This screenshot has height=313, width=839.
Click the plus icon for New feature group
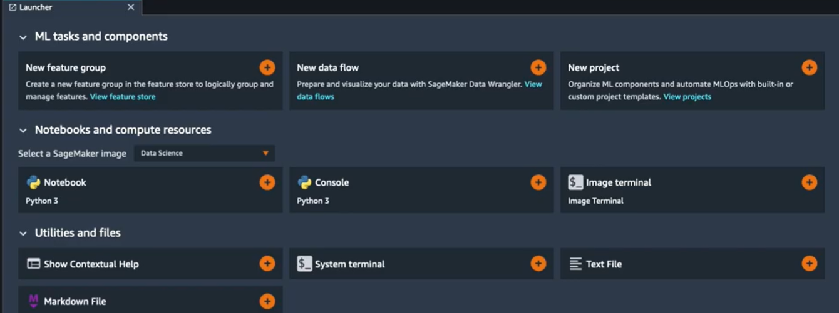267,67
